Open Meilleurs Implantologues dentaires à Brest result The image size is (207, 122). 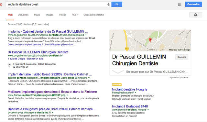(52, 92)
